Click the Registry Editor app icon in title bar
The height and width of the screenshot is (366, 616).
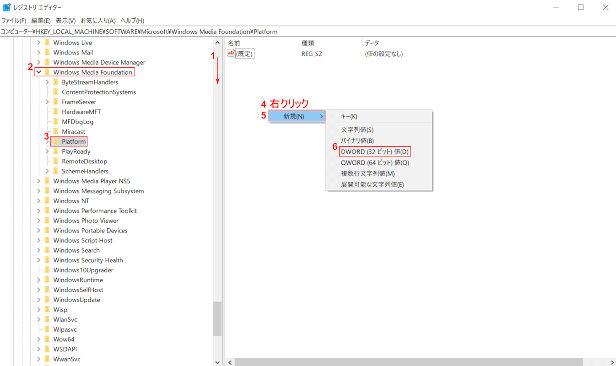6,7
